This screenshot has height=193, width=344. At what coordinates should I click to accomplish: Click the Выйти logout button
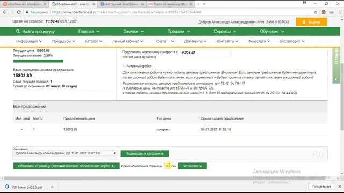pyautogui.click(x=311, y=22)
